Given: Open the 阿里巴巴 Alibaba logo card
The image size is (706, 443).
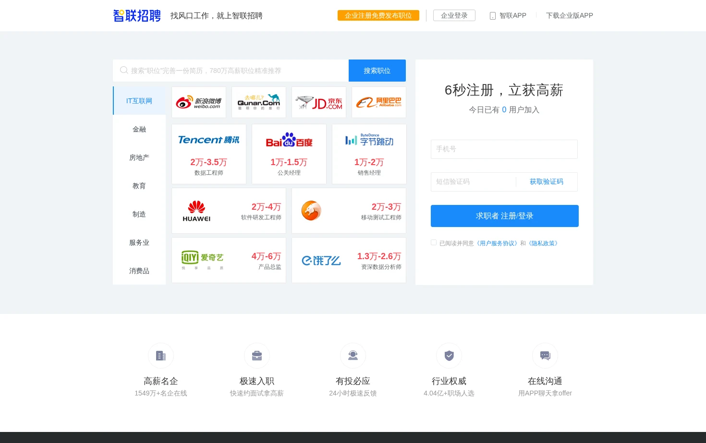Looking at the screenshot, I should pos(379,102).
